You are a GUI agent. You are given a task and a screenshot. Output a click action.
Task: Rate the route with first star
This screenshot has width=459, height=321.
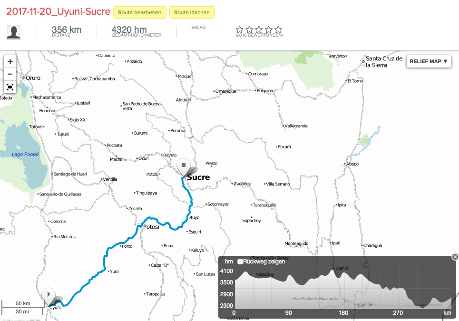click(x=240, y=29)
